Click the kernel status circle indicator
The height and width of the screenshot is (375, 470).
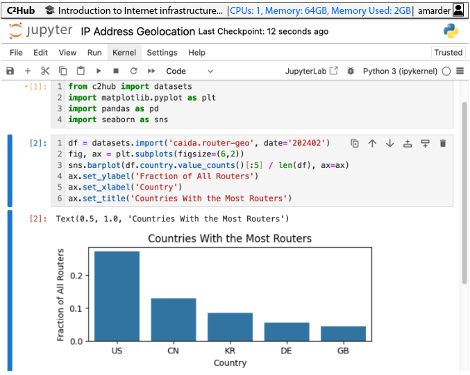446,72
